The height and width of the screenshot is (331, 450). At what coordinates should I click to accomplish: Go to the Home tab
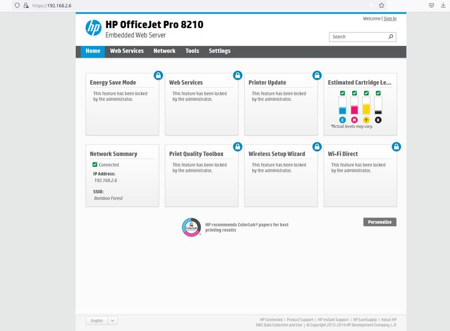(x=93, y=51)
